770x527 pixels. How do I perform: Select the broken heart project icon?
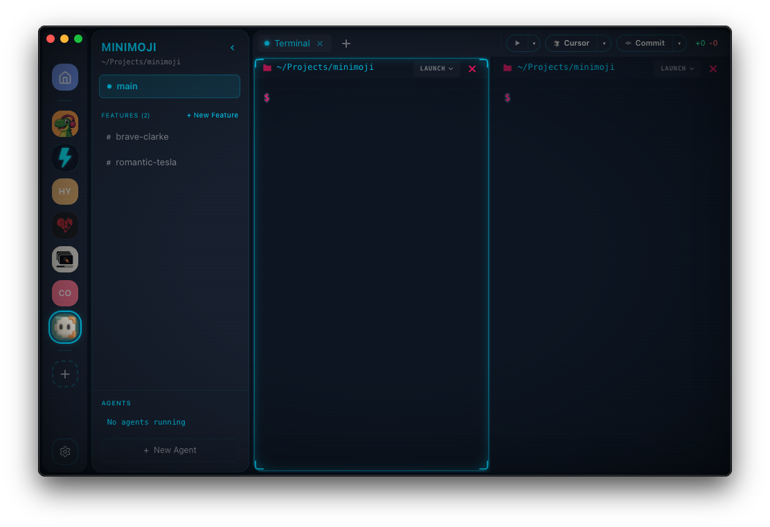64,225
